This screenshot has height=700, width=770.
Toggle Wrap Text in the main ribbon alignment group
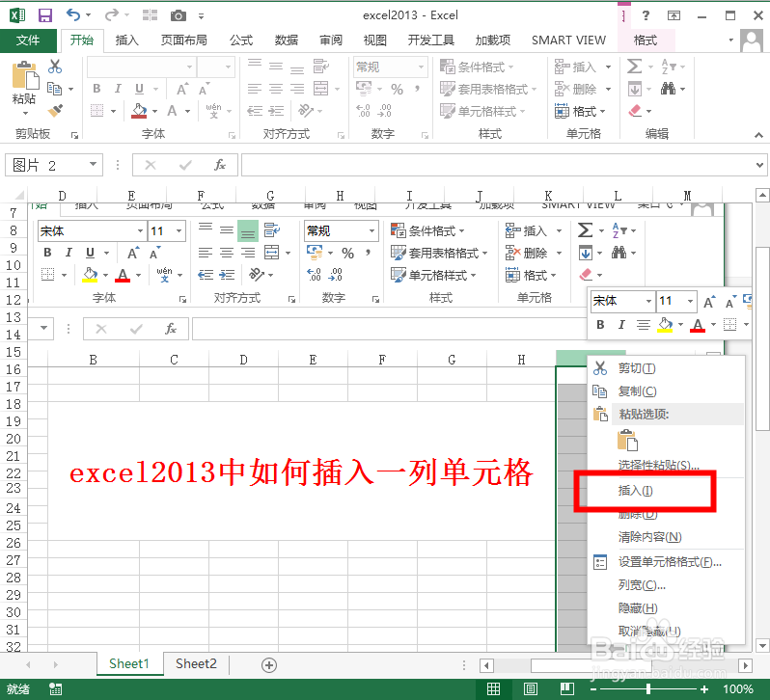320,66
